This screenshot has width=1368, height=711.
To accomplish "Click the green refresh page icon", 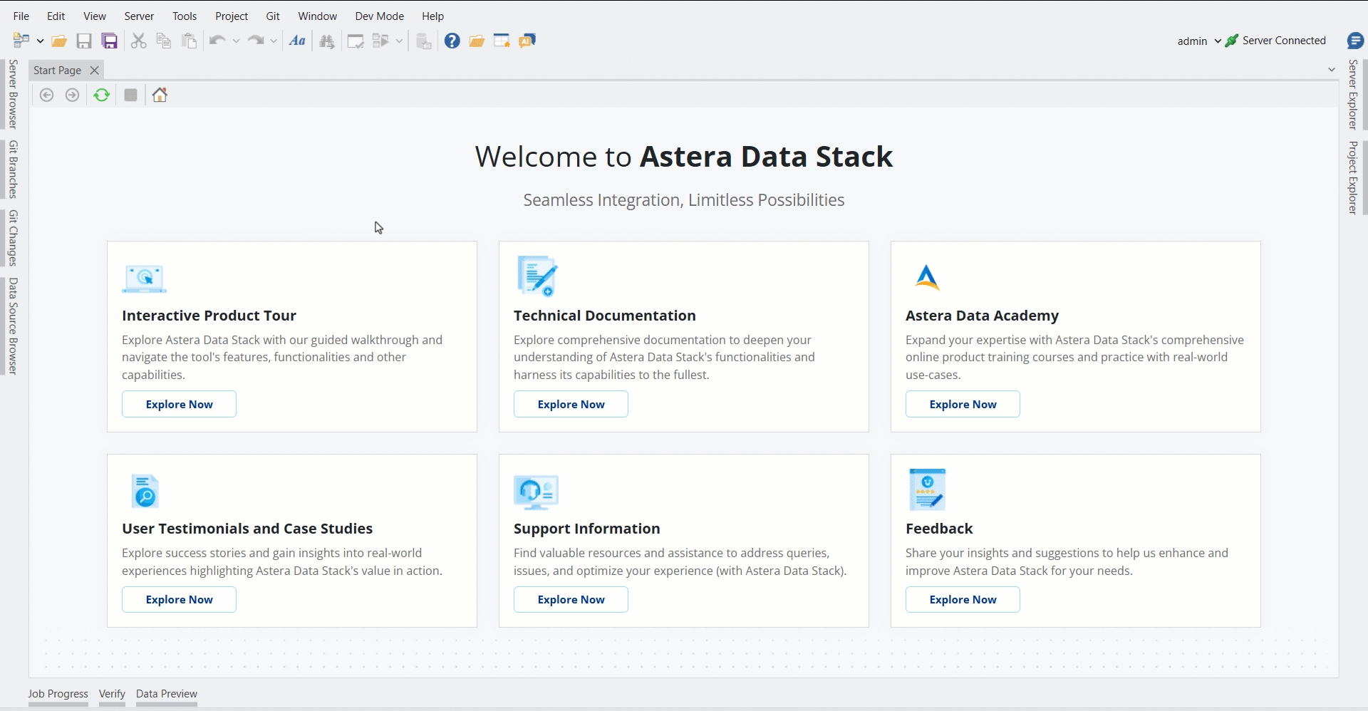I will [x=102, y=95].
